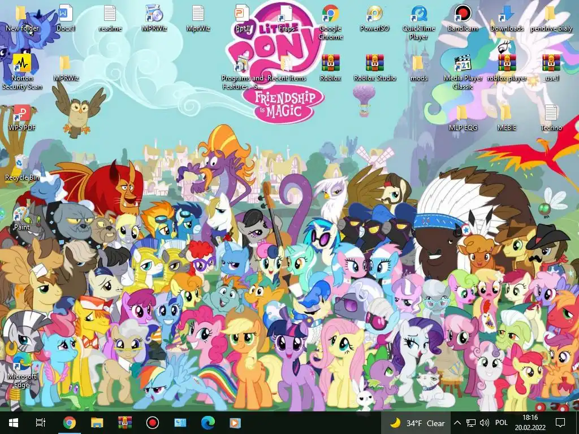Launch the Bandicam desktop shortcut
The width and height of the screenshot is (579, 434).
(x=463, y=18)
